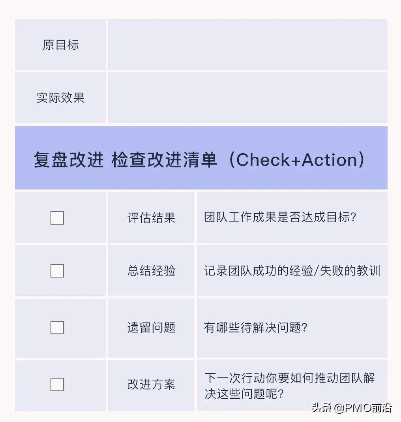Select the 原目标 label cell
401x422 pixels.
pos(60,45)
